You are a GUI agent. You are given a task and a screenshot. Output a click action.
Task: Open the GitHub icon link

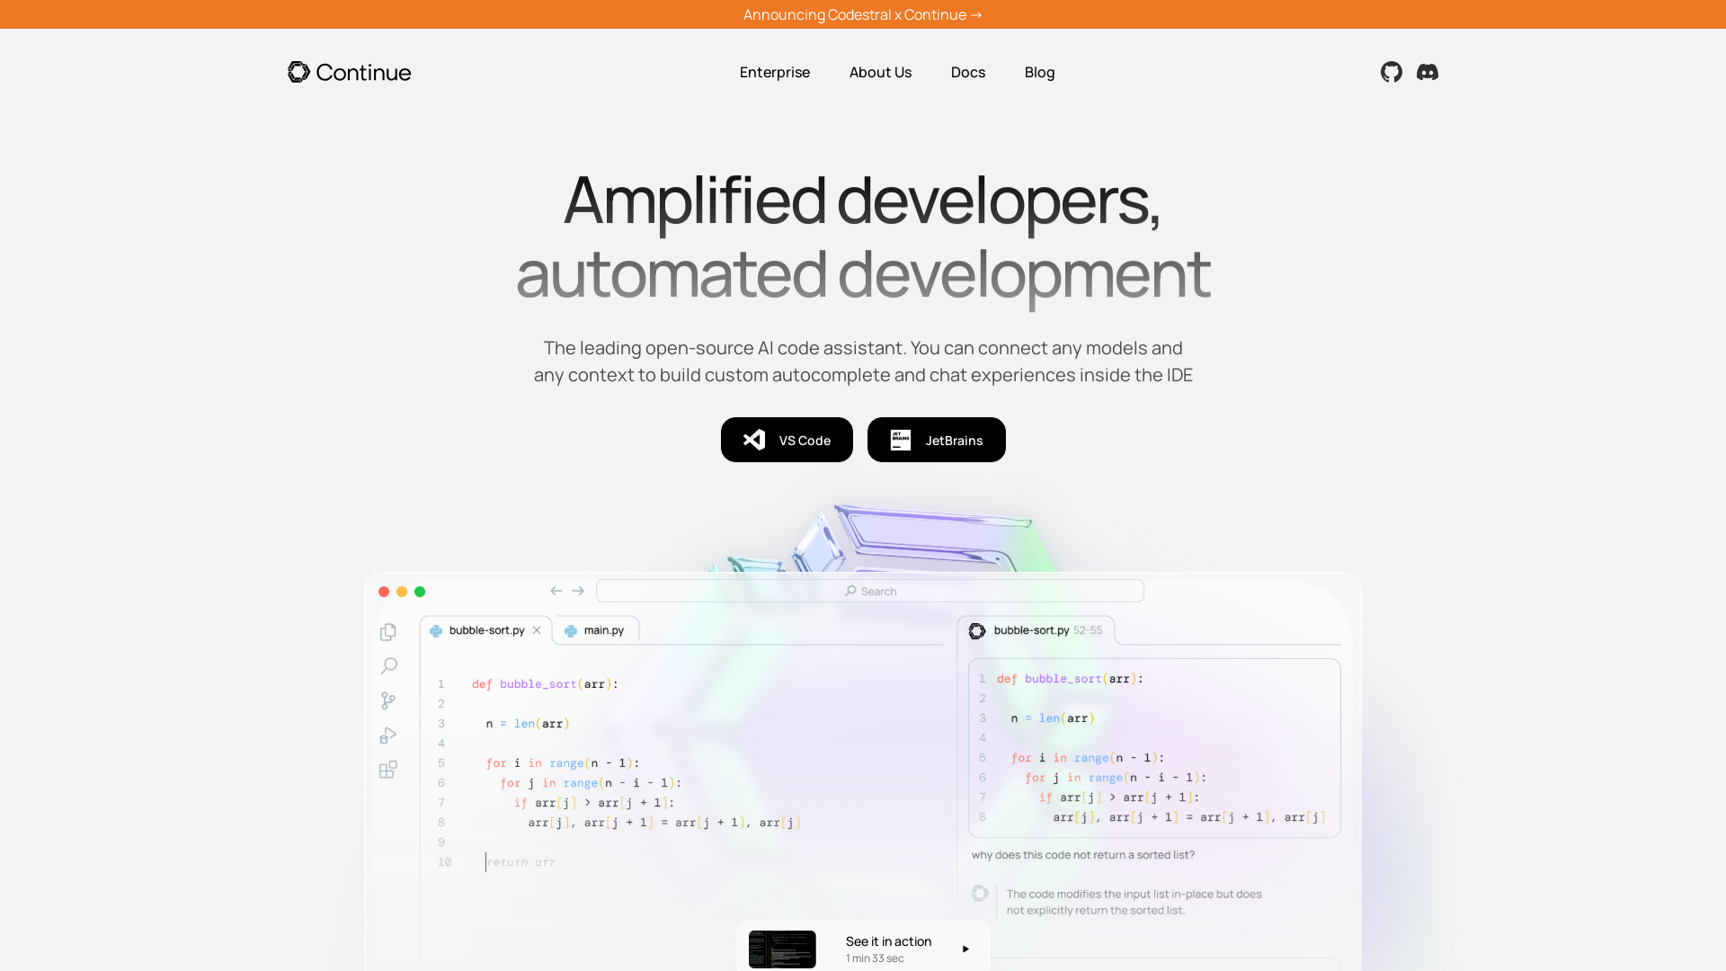pos(1392,72)
